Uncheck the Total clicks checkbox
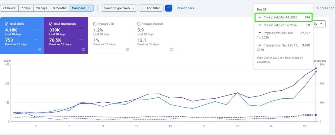Image resolution: width=335 pixels, height=135 pixels. point(7,24)
